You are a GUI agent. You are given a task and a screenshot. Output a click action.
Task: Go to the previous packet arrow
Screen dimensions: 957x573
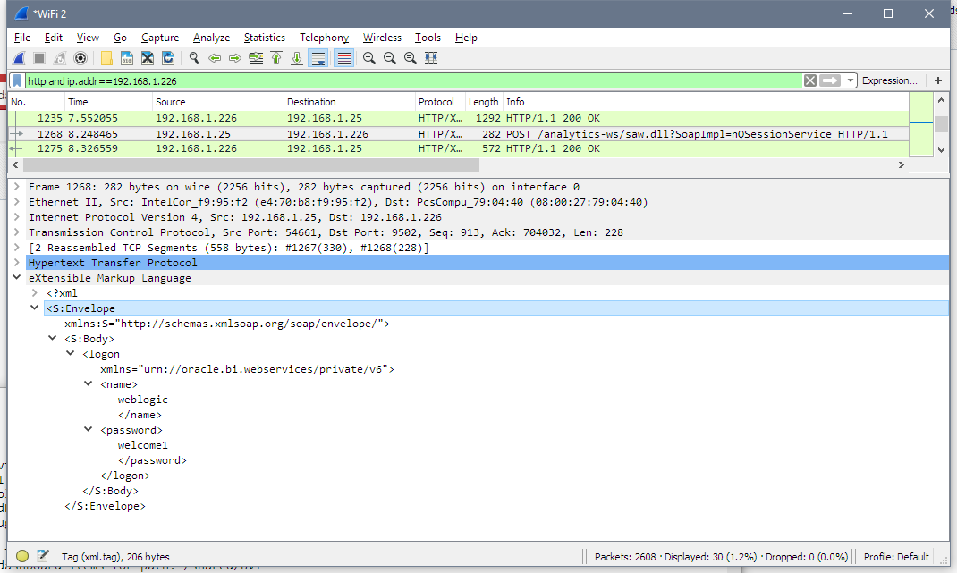click(x=215, y=59)
